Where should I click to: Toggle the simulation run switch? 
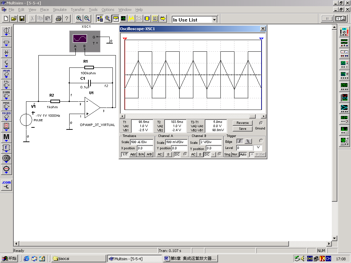pyautogui.click(x=341, y=18)
